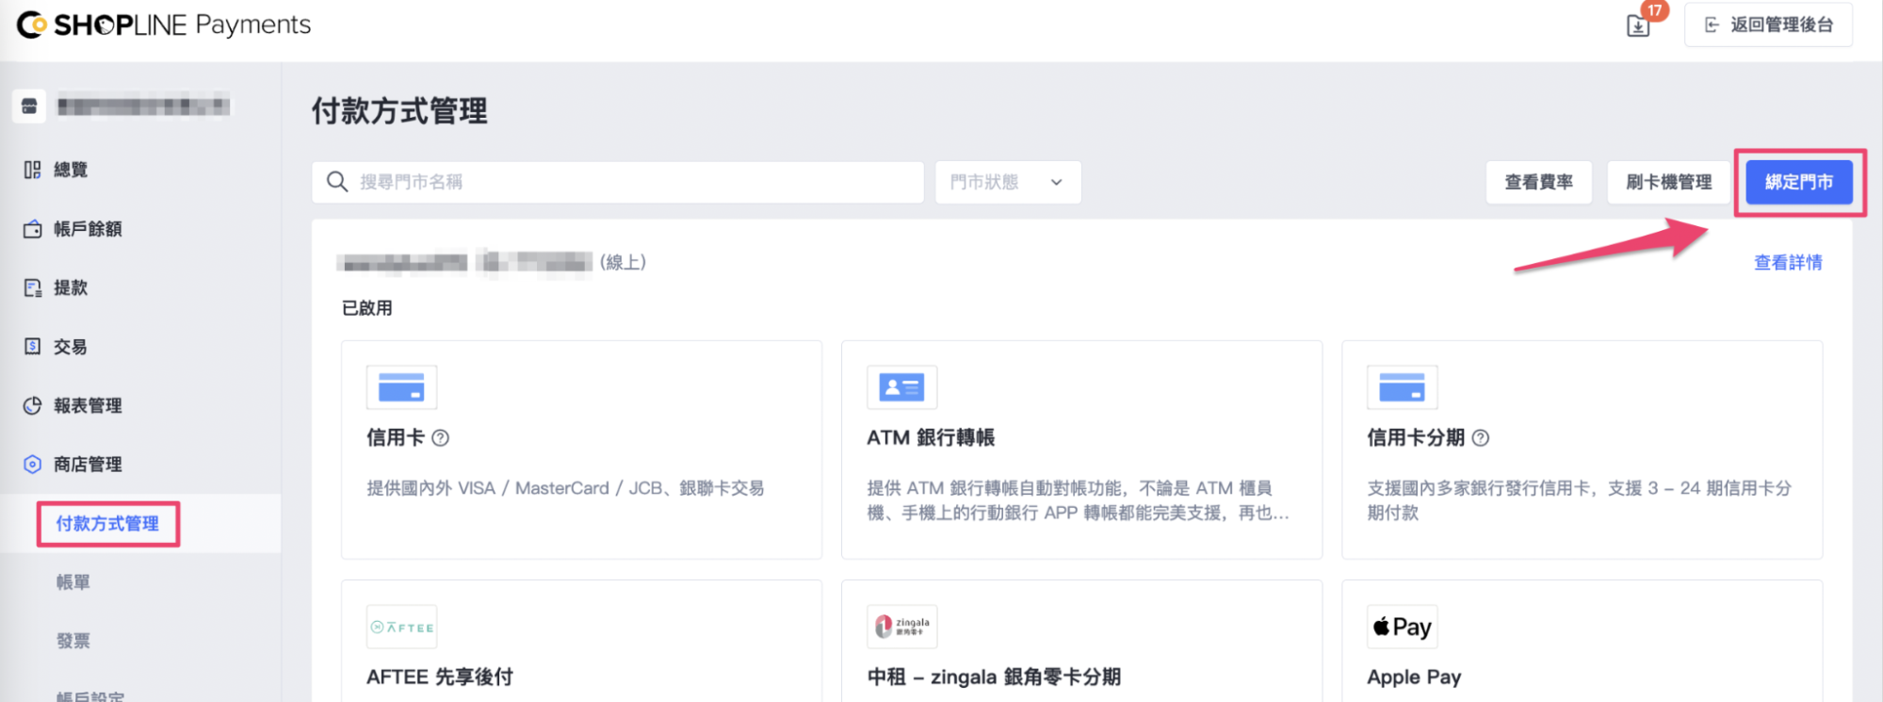Select 發票 submenu item

coord(73,641)
